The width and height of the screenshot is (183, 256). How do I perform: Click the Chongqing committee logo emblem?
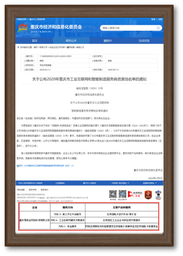23,28
